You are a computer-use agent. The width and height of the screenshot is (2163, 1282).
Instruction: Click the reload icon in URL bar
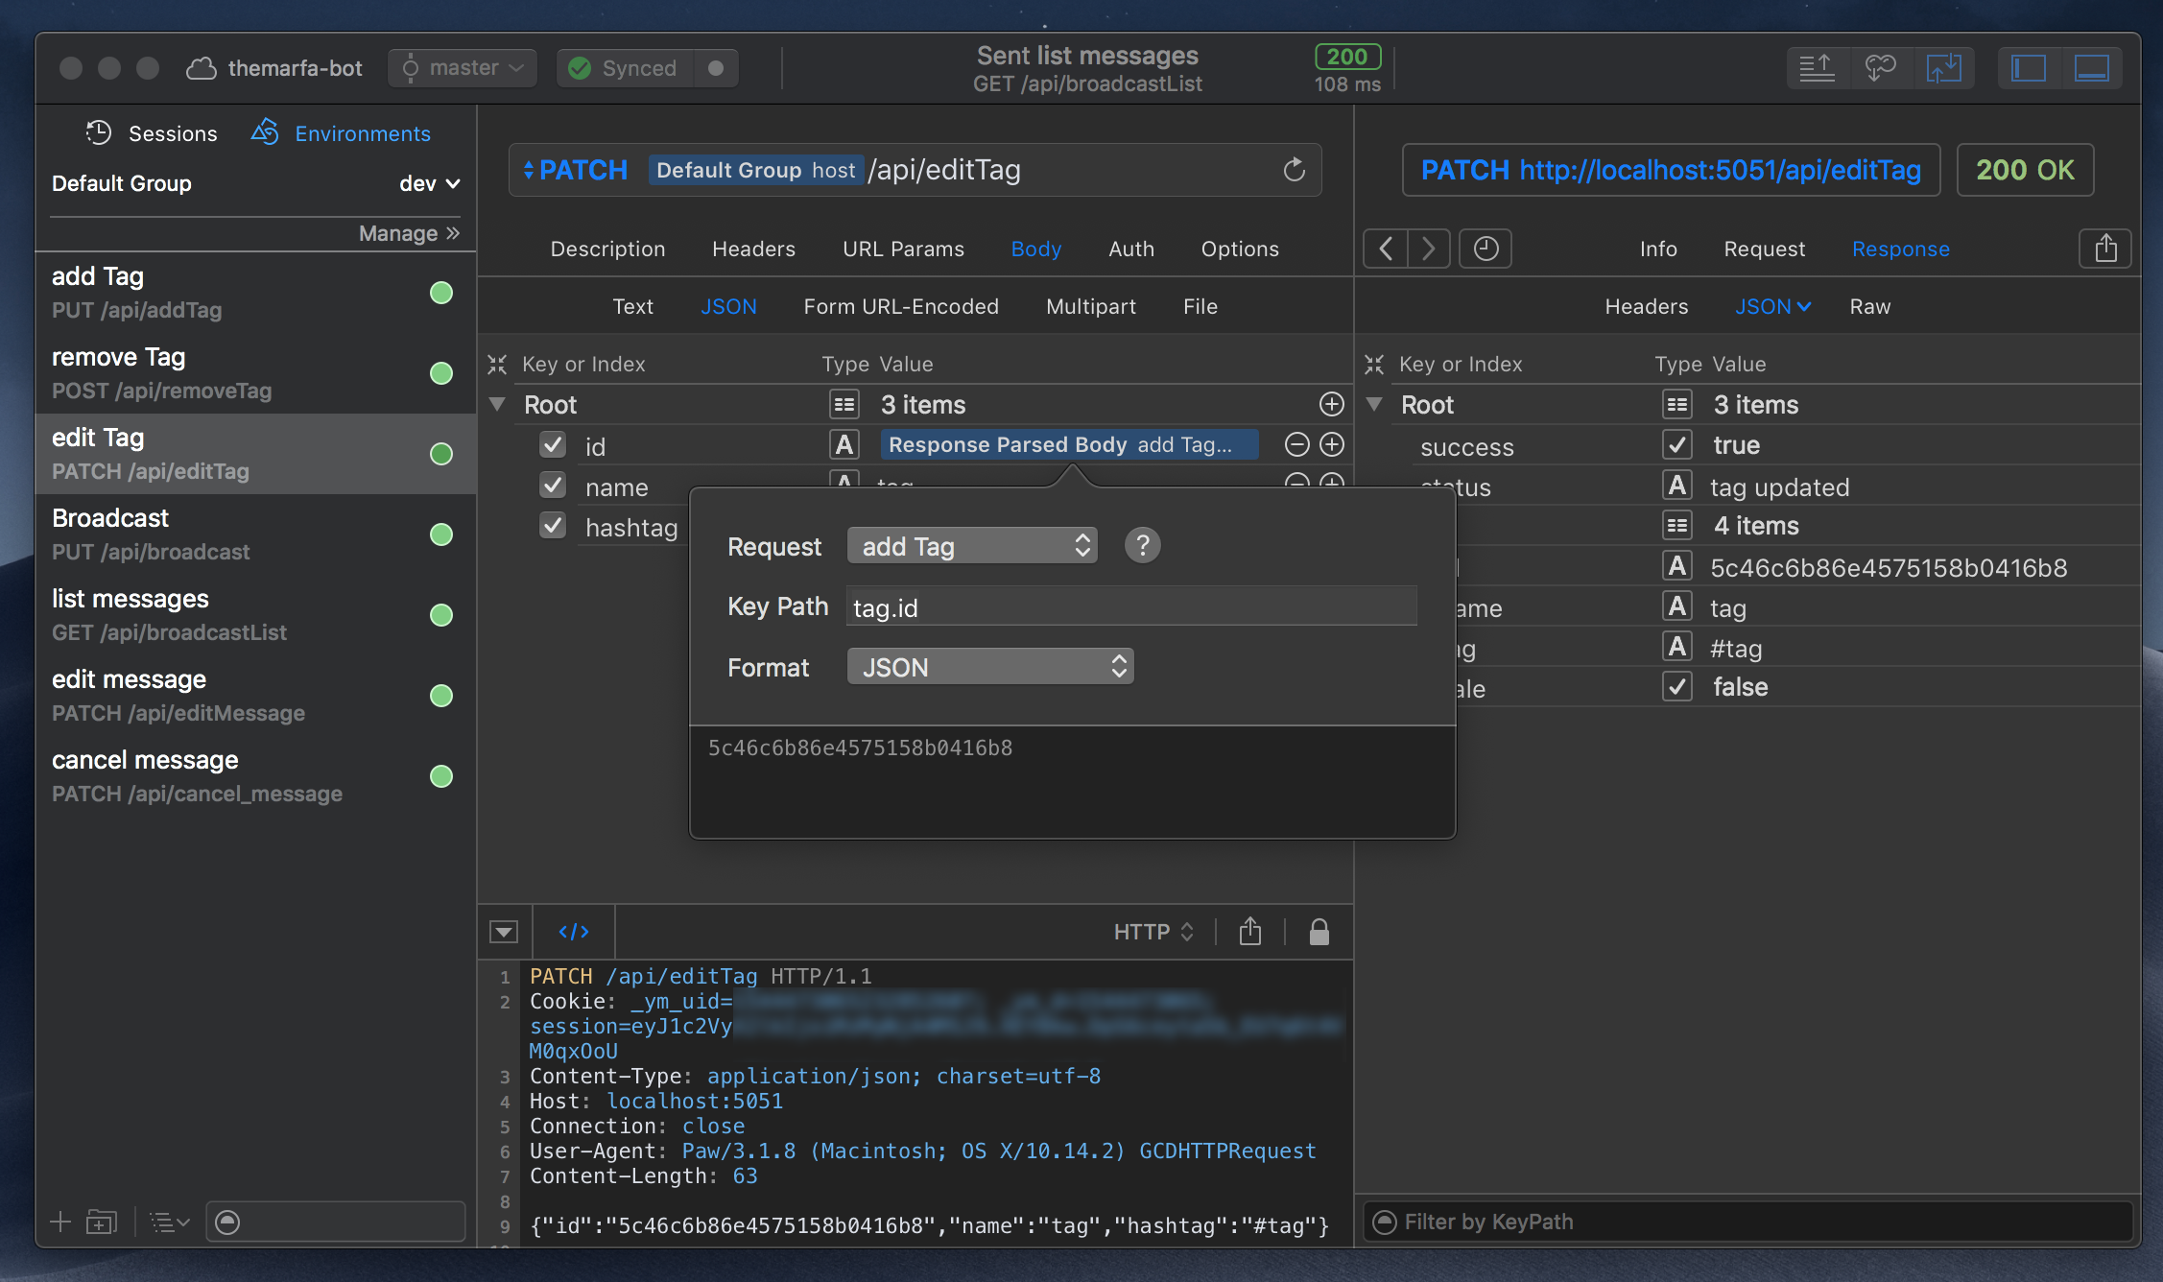click(1294, 170)
